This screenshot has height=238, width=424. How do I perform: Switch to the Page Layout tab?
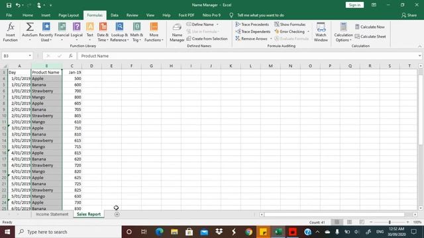click(68, 15)
